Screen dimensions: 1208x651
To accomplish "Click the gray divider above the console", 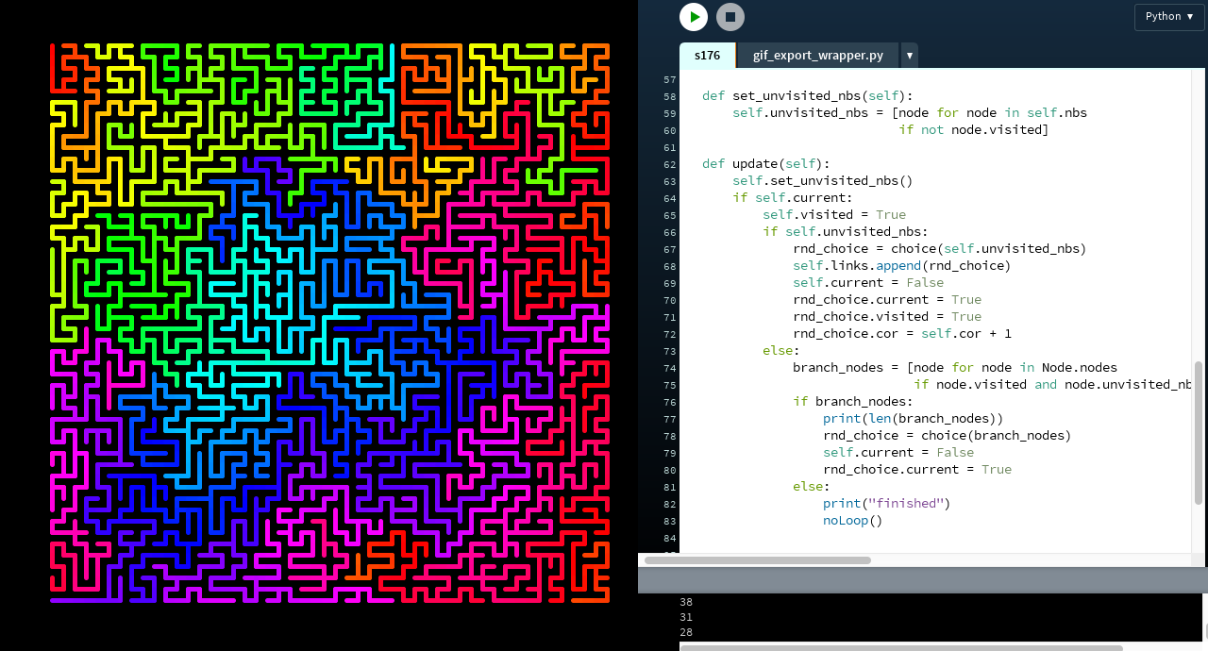I will (x=922, y=580).
